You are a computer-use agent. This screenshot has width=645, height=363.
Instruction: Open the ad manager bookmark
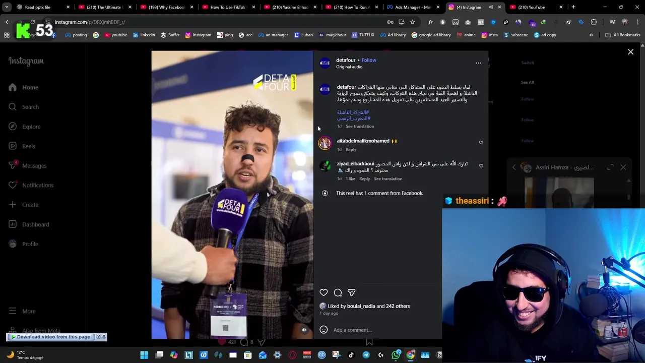coord(273,35)
